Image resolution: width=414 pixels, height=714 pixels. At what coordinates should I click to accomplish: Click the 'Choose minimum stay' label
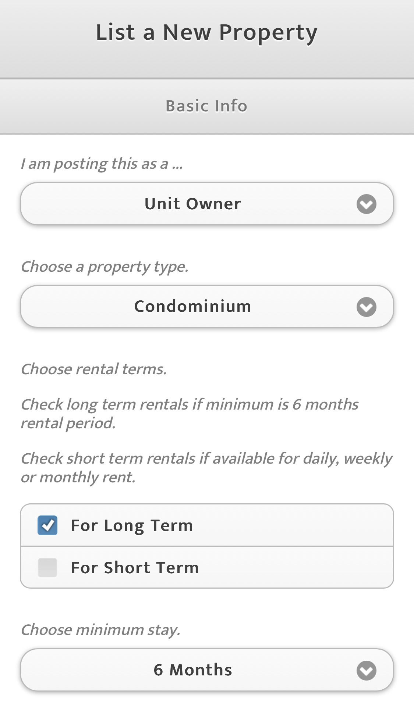(100, 630)
